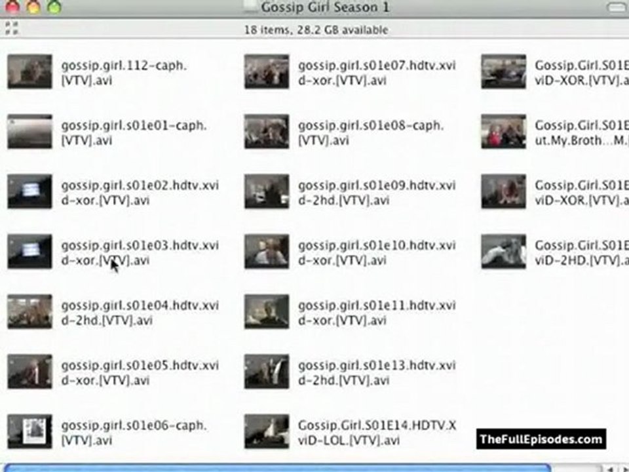Screen dimensions: 629x472
Task: Select the s01e13.hdtv.xvid-2hd video thumbnail
Action: coord(267,371)
